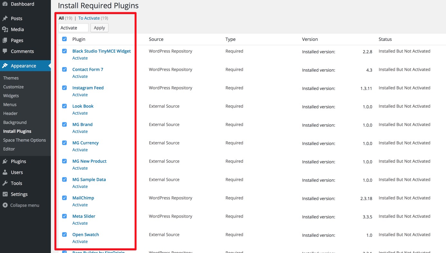Uncheck the MailChimp checkbox
Viewport: 446px width, 253px height.
(64, 198)
